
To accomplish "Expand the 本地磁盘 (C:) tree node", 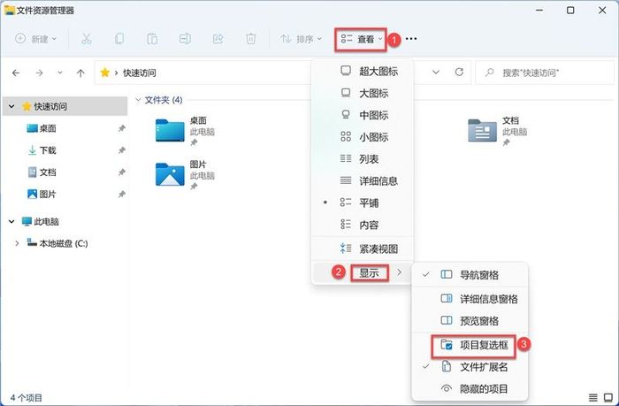I will point(17,243).
